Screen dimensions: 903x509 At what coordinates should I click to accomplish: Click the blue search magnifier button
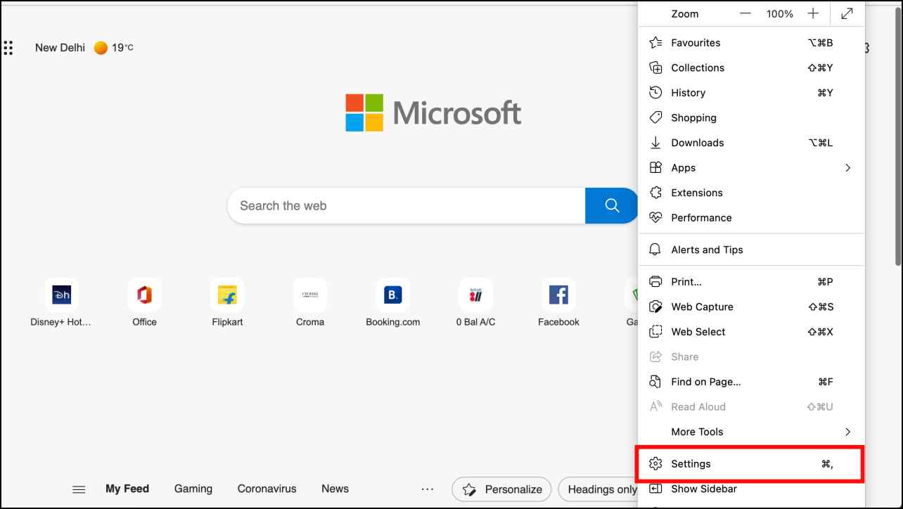click(x=612, y=205)
